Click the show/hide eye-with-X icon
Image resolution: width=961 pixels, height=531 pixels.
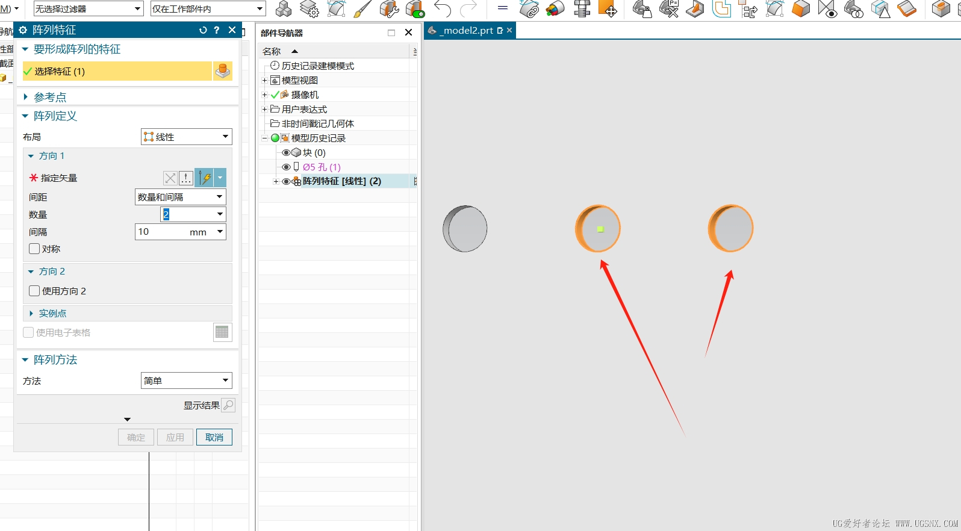pyautogui.click(x=827, y=9)
